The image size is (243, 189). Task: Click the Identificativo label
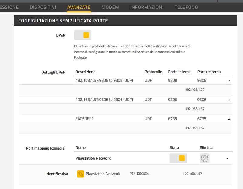[x=57, y=174]
